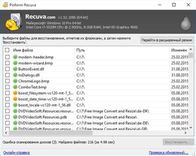The image size is (196, 156).
Task: Click horizontal scrollbar right arrow
Action: [186, 133]
